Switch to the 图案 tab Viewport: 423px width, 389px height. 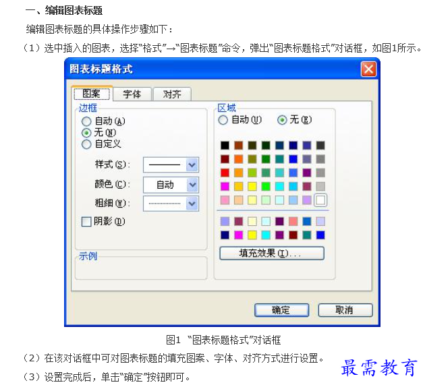(92, 94)
